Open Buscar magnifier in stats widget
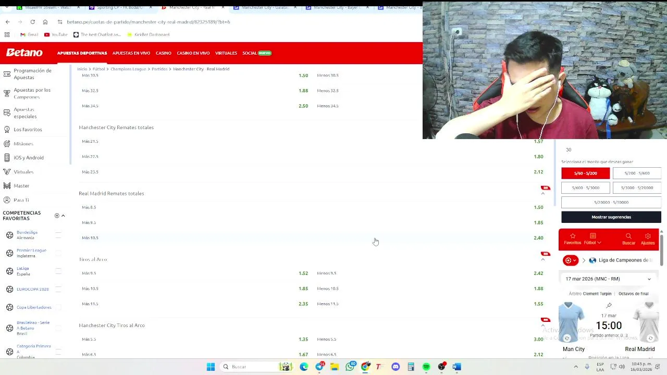 628,239
